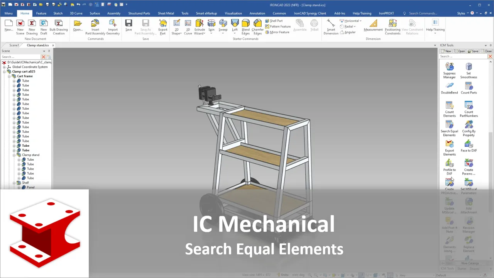Click the Face to DXF tool
This screenshot has height=278, width=494.
469,146
